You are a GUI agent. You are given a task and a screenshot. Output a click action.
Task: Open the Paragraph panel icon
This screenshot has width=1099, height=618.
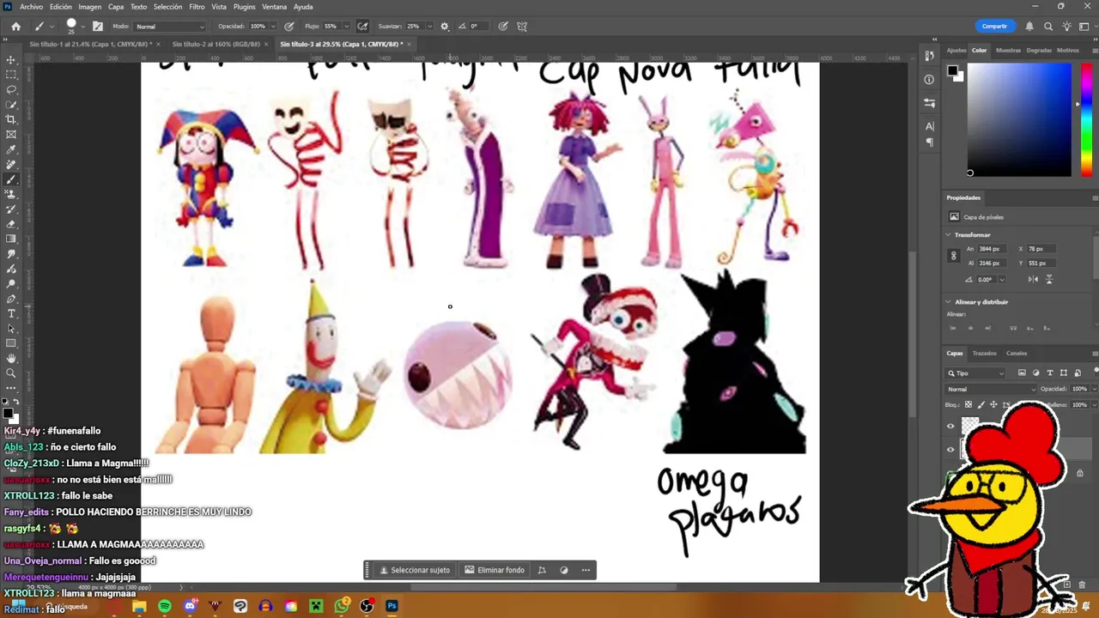[930, 142]
